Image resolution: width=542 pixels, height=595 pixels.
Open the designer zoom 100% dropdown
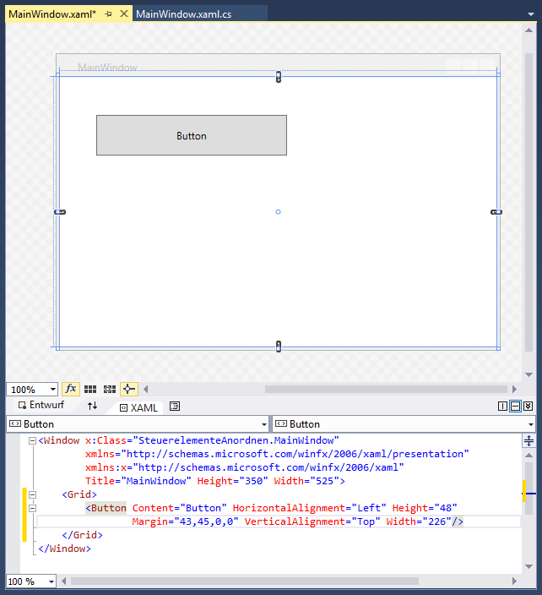pos(53,390)
